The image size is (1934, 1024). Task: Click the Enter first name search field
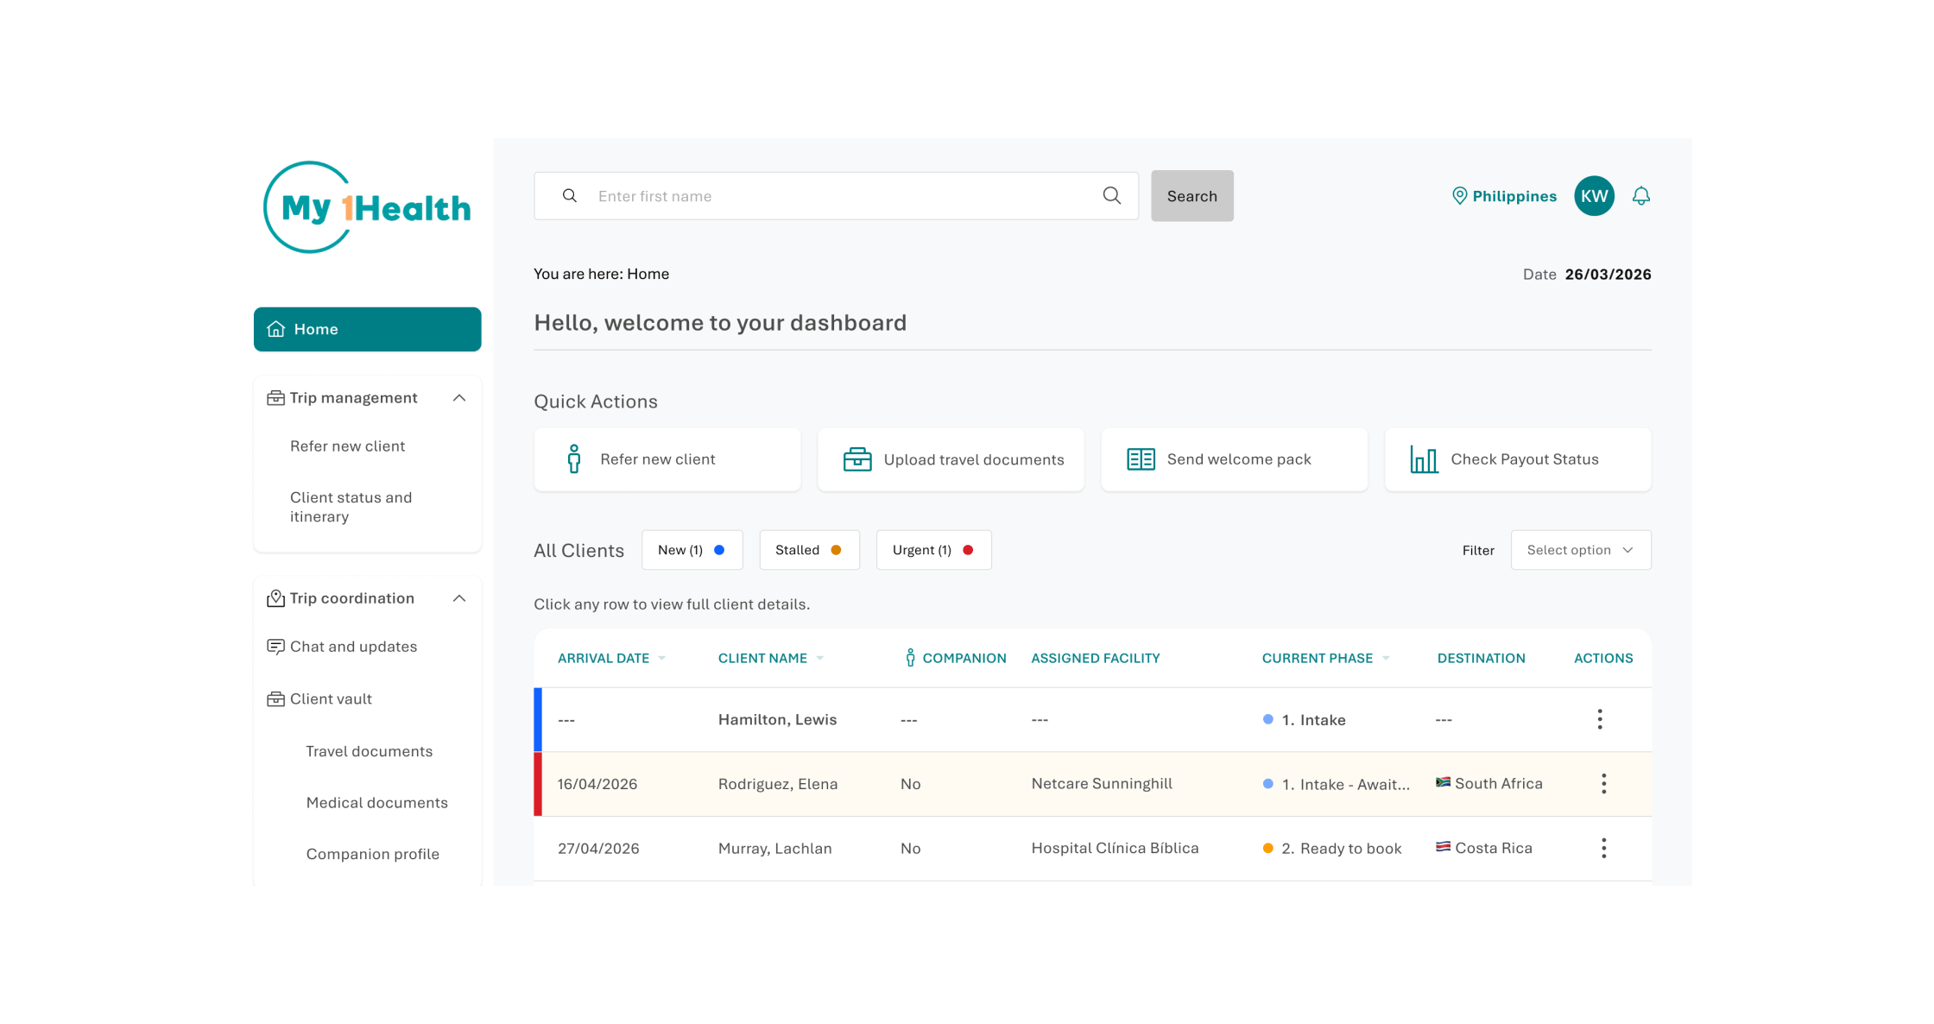[836, 196]
